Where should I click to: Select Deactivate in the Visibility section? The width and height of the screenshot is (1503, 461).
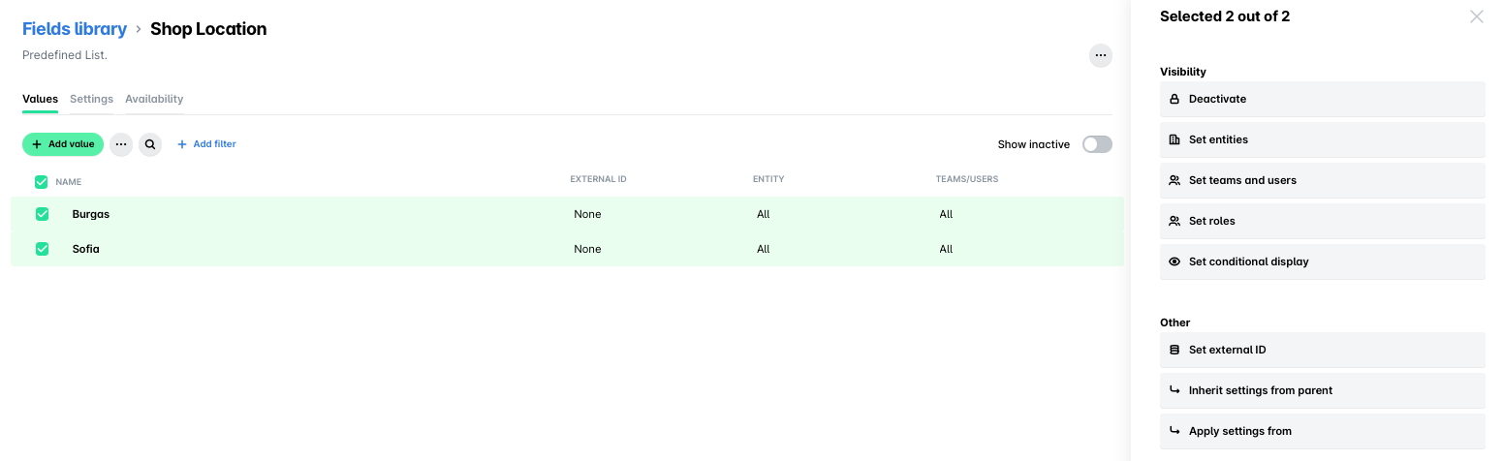click(1322, 99)
